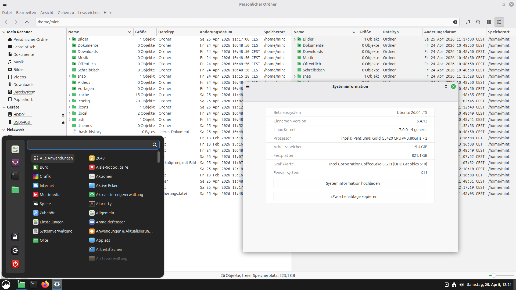The width and height of the screenshot is (516, 290).
Task: Launch the terminal from the taskbar
Action: pos(33,284)
